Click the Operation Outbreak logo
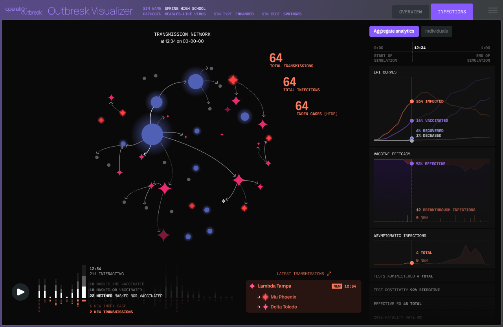503x327 pixels. [24, 11]
